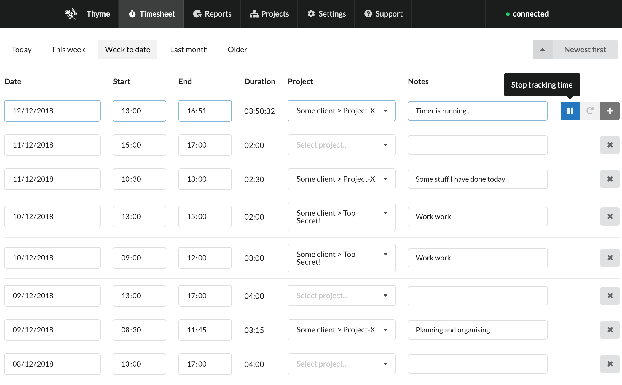This screenshot has width=622, height=385.
Task: Select the Last month filter
Action: coord(189,50)
